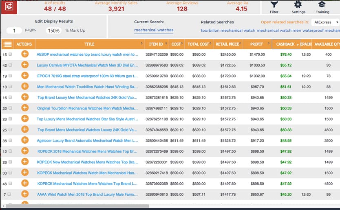Check the checkbox for row 10

pos(10,87)
